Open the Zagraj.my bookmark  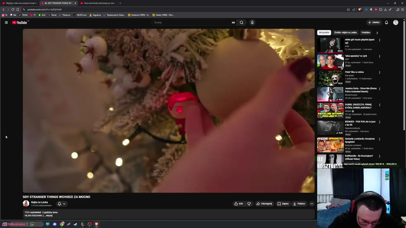click(95, 15)
